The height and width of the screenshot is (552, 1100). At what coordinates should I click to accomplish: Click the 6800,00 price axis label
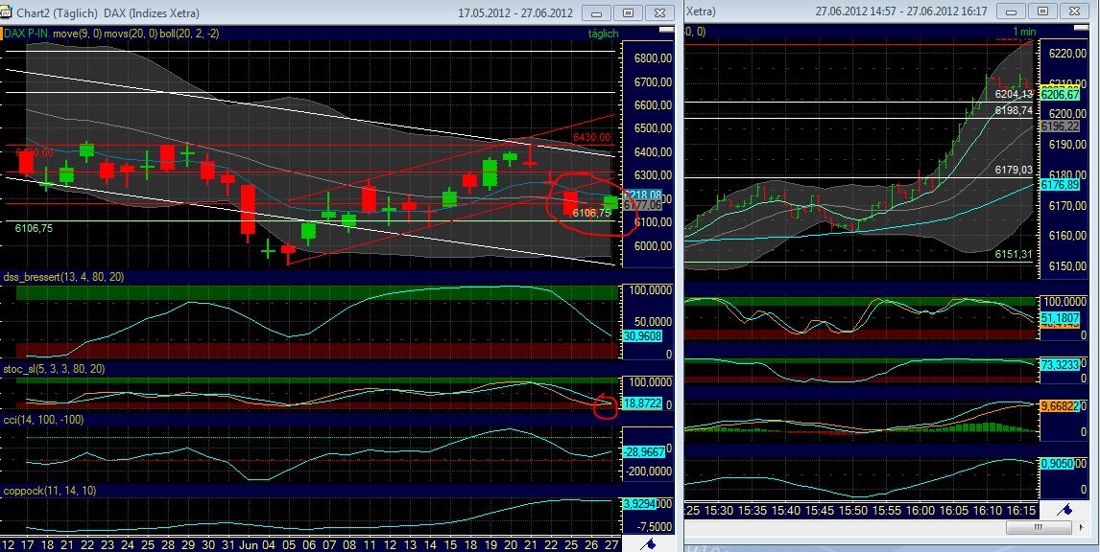tap(653, 58)
